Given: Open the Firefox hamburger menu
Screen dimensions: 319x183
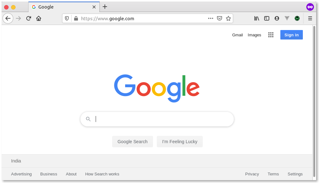Looking at the screenshot, I should coord(310,18).
